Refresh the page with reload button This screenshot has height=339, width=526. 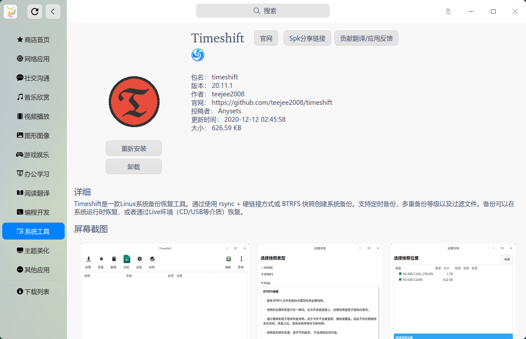tap(35, 12)
